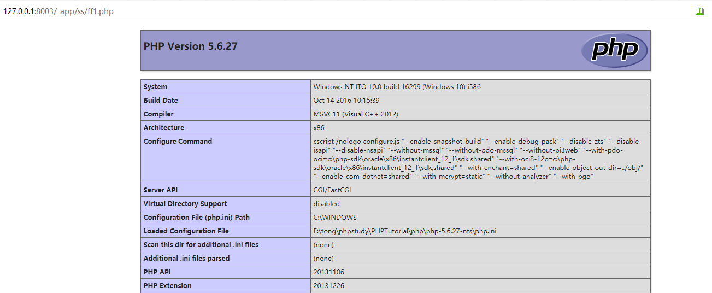The width and height of the screenshot is (712, 293).
Task: Click the Windows NT ITO 10.0 build value
Action: pos(397,87)
